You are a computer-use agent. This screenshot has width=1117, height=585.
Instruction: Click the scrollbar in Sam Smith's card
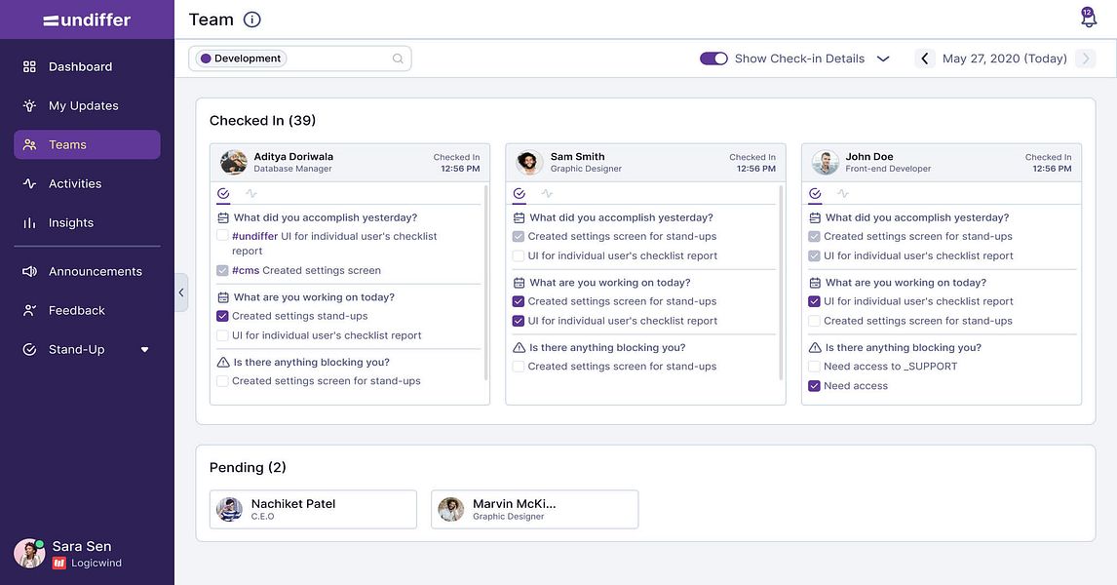click(x=782, y=283)
